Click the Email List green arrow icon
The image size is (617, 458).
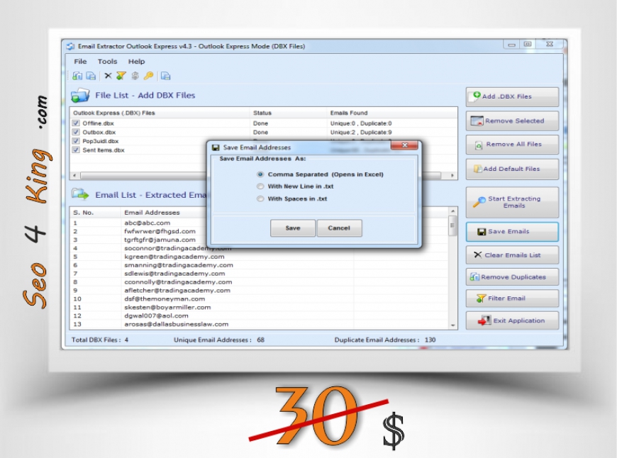[80, 194]
